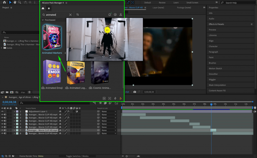
Task: Open the Parent dropdown for Adjustment Layer 1
Action: click(x=108, y=111)
